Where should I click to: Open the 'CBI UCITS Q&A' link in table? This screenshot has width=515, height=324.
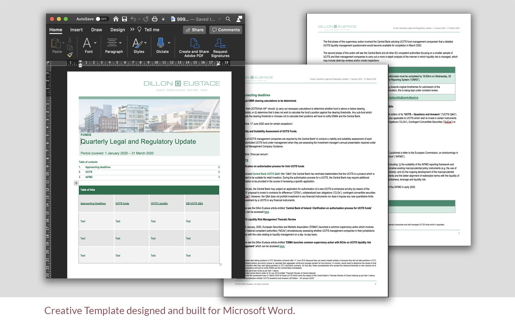tap(194, 204)
